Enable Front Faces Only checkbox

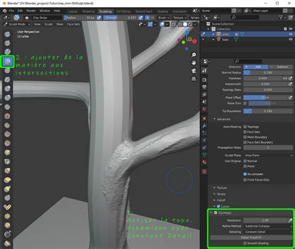point(245,180)
